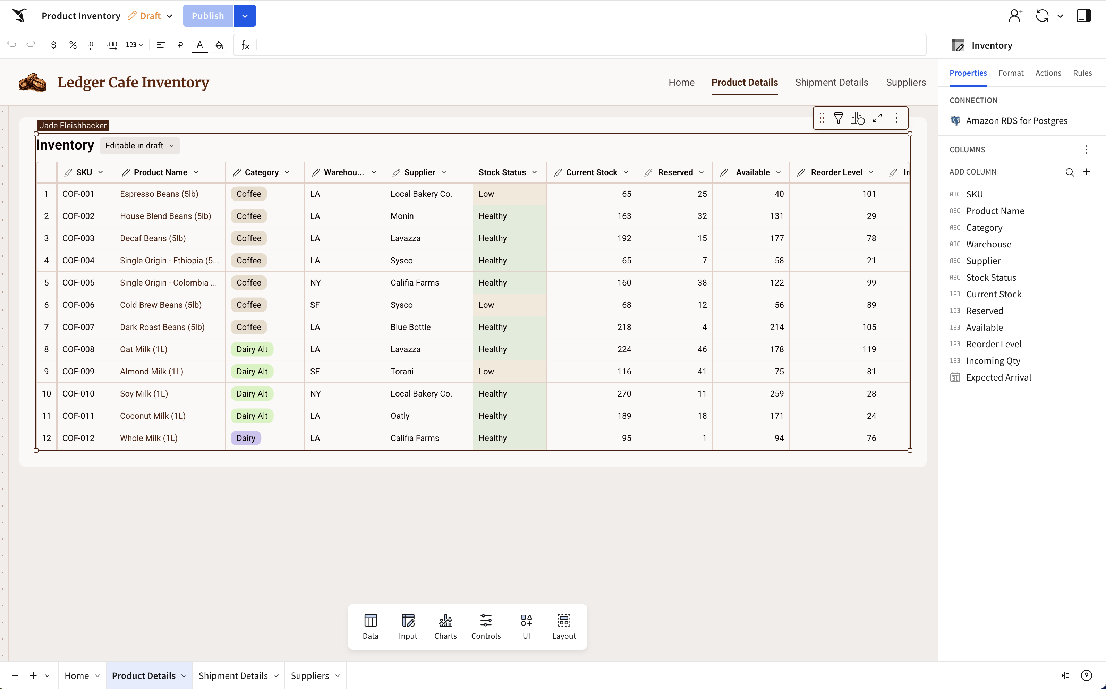Viewport: 1106px width, 689px height.
Task: Toggle the right side panel
Action: (x=1083, y=16)
